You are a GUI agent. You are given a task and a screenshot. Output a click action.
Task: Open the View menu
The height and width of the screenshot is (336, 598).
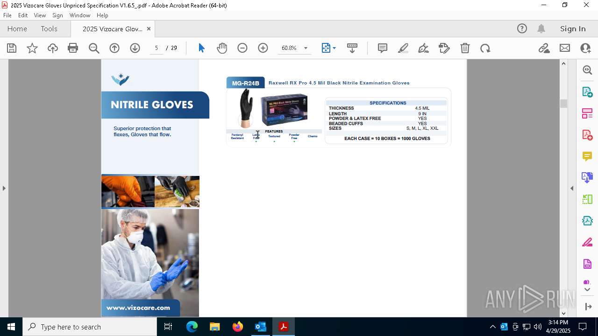pos(40,15)
